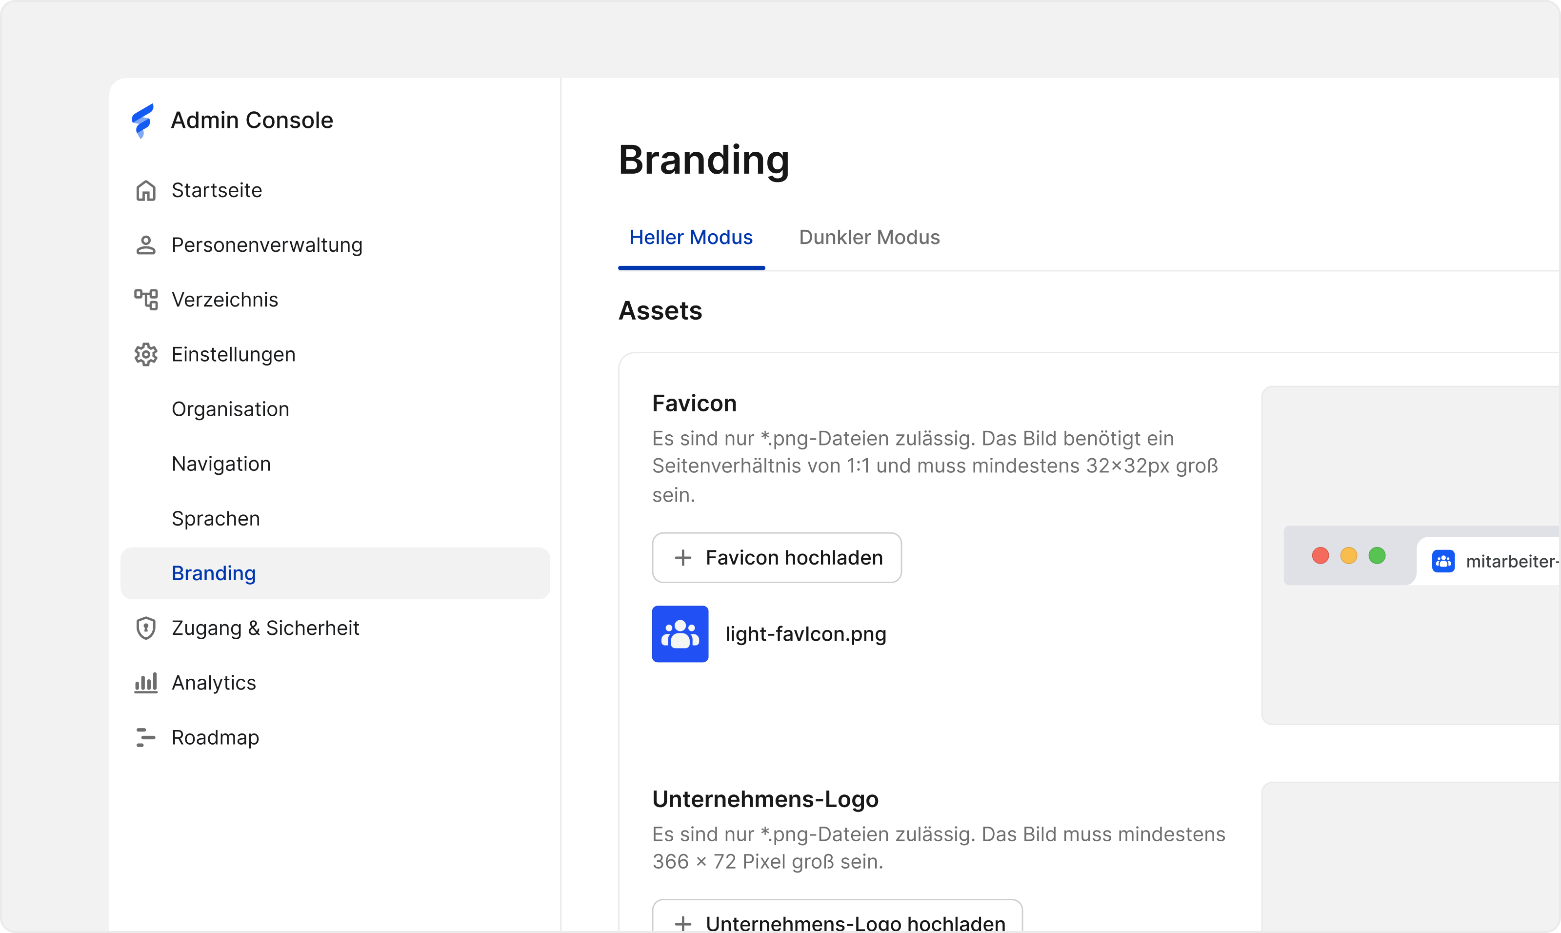Click the red dot in browser preview

1321,556
